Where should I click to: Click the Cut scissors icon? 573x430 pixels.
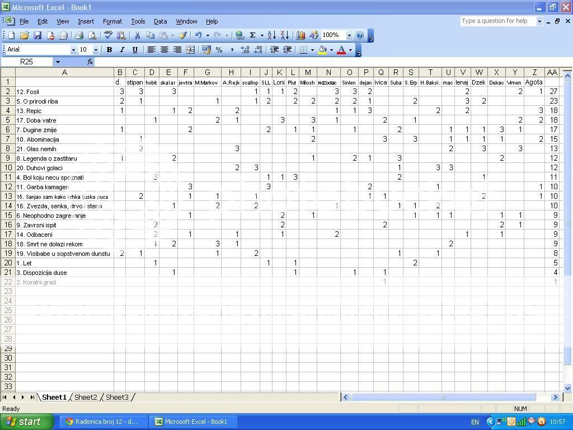pyautogui.click(x=137, y=35)
